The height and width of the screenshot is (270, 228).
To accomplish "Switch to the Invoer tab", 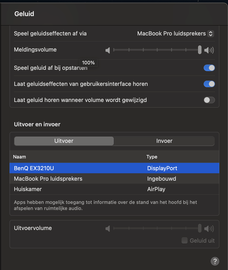I will pos(164,141).
